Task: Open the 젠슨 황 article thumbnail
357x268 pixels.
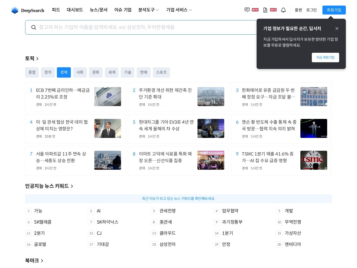Action: click(x=314, y=128)
